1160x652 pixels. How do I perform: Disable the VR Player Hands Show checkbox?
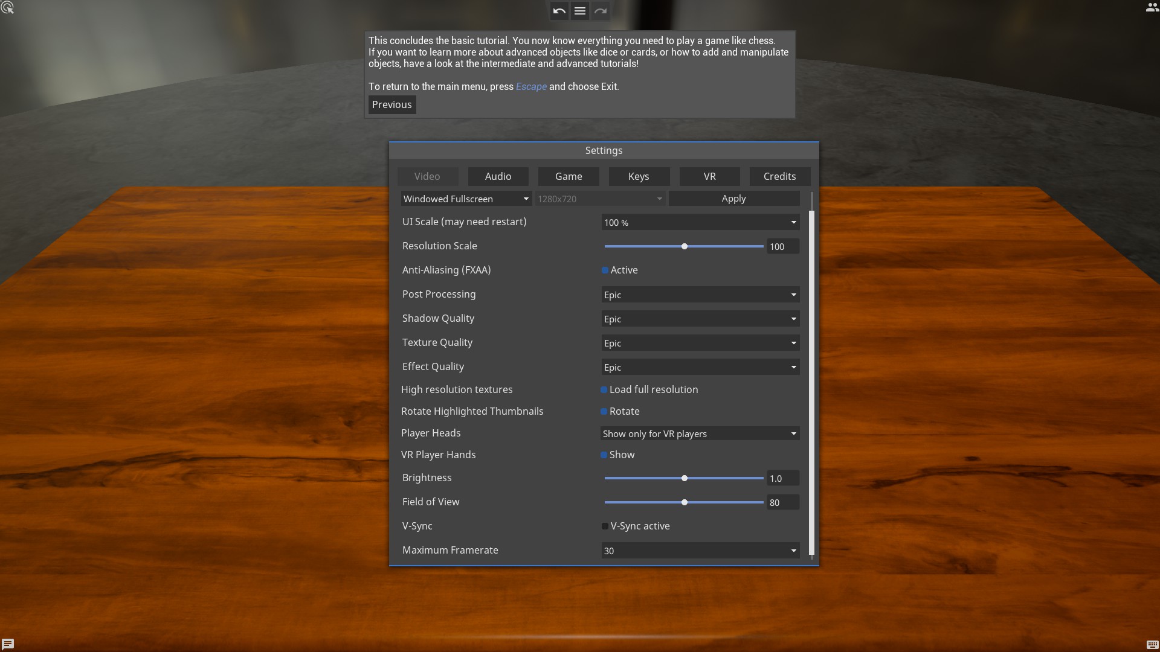(x=604, y=455)
